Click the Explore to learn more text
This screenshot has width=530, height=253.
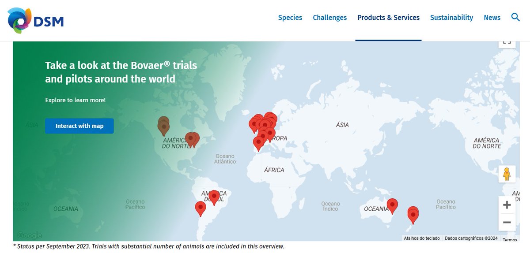(x=76, y=100)
